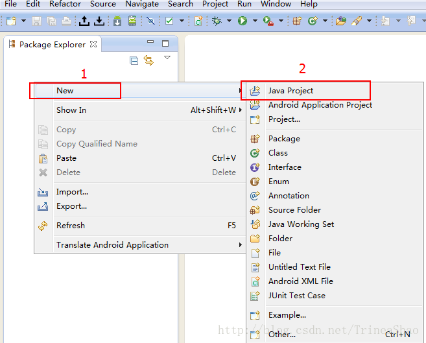The width and height of the screenshot is (426, 343).
Task: Click the new Android XML file toolbar icon
Action: (198, 21)
